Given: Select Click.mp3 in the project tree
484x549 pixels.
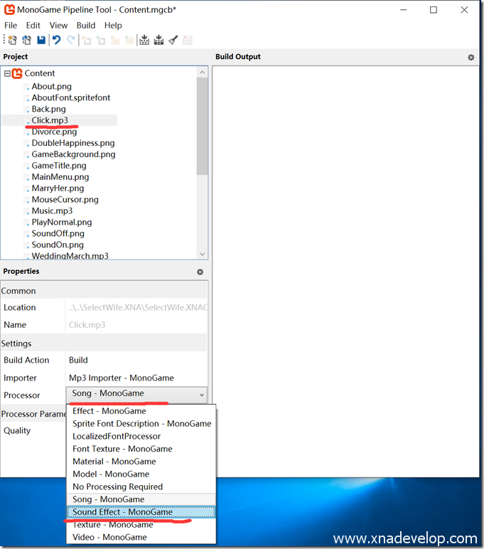Looking at the screenshot, I should point(50,120).
